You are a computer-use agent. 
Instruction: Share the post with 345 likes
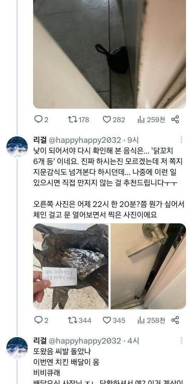[x=175, y=320]
